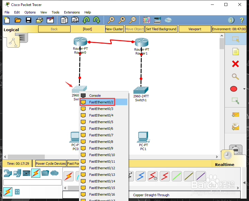
Task: Open the Network Information icon
Action: (231, 20)
